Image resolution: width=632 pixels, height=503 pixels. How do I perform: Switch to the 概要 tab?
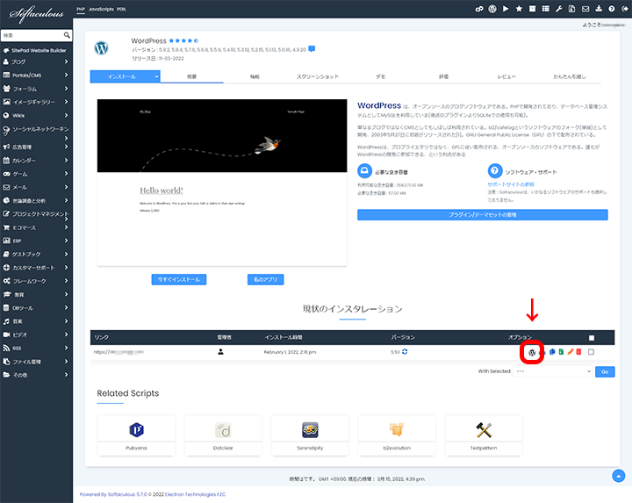[192, 76]
